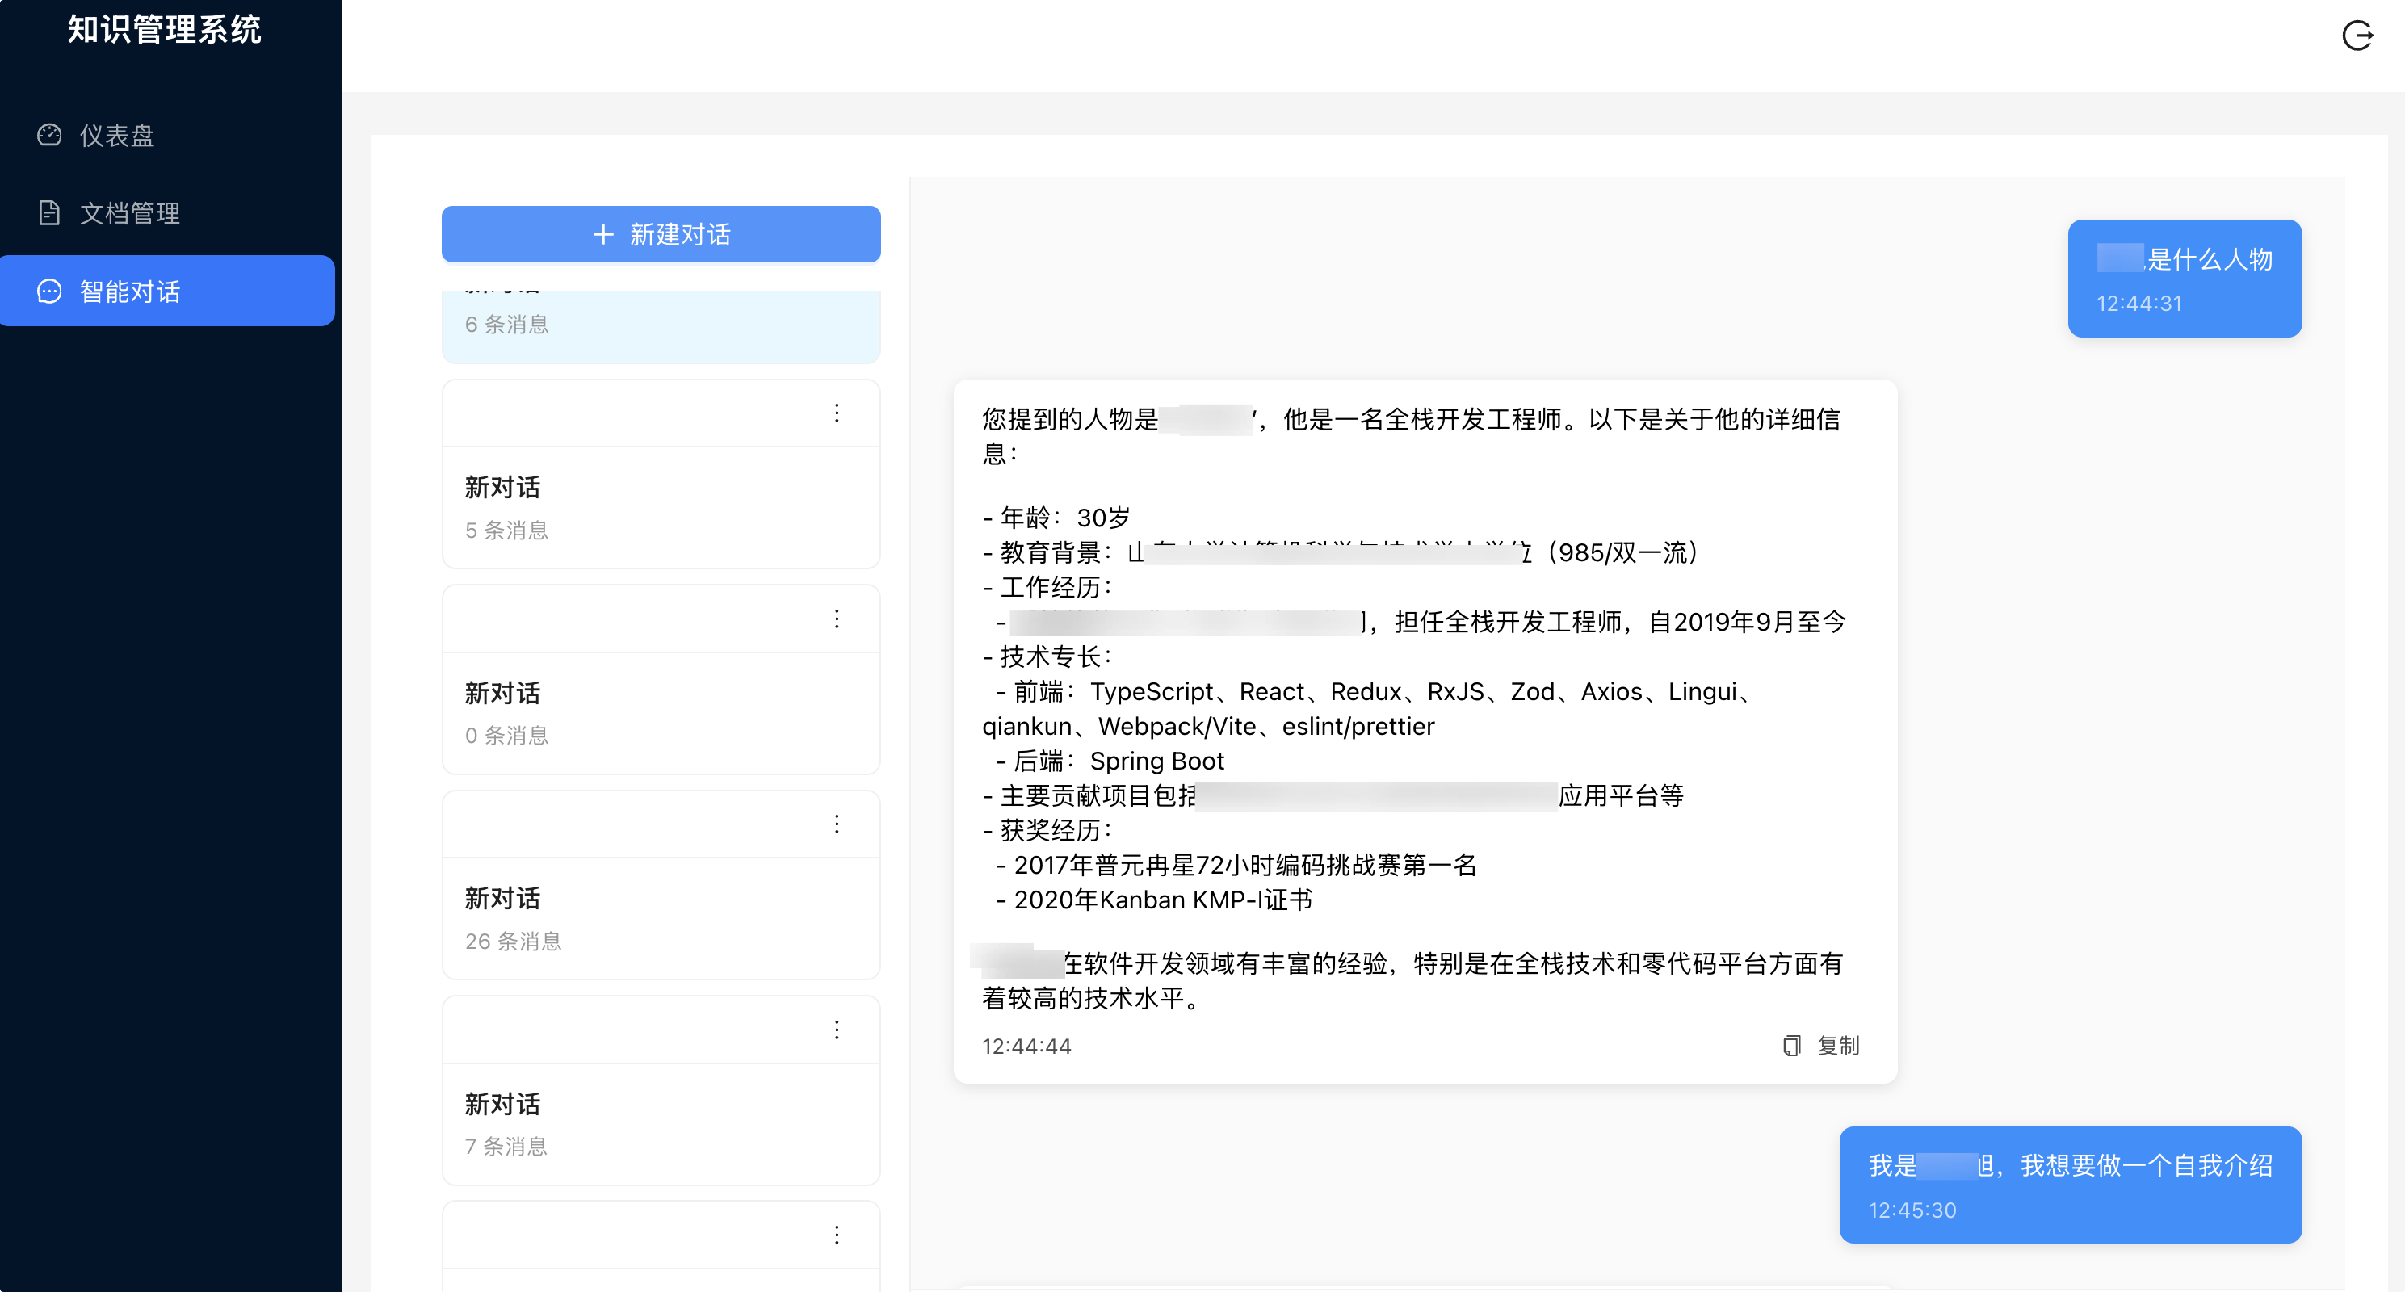Open three-dot menu on the bottom conversation card

tap(837, 1234)
